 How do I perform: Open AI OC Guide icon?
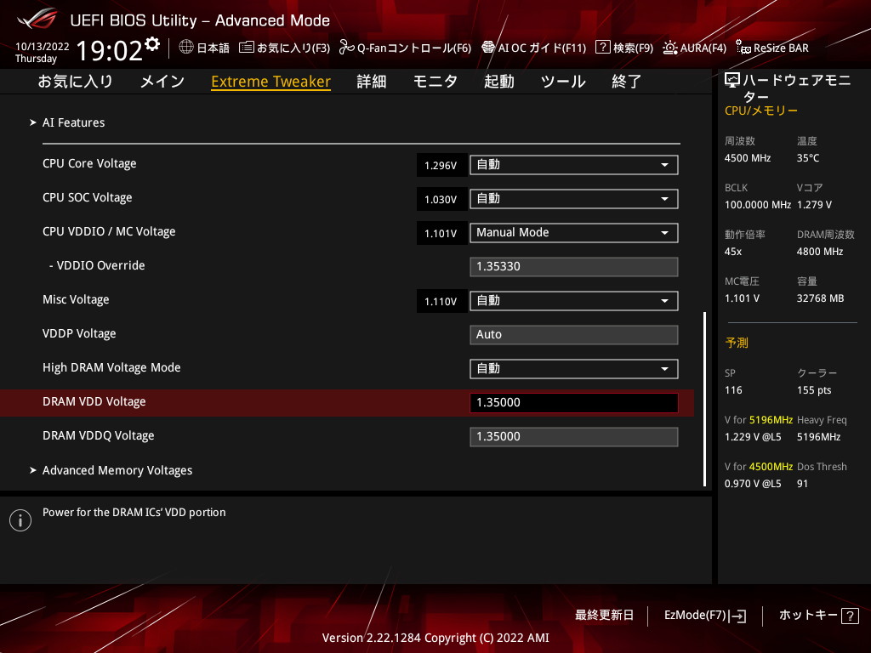pos(488,48)
